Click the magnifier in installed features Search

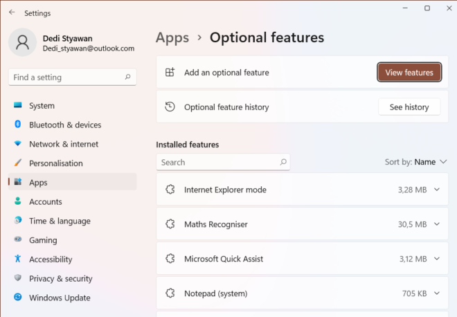283,162
